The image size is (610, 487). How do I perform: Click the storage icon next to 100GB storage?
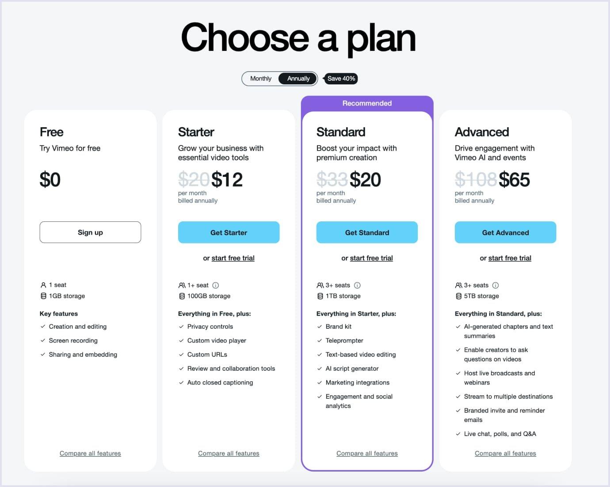tap(181, 296)
